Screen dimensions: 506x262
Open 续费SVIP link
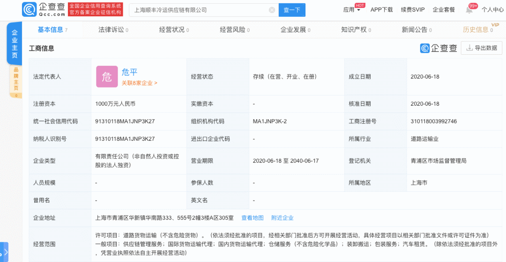pos(413,10)
